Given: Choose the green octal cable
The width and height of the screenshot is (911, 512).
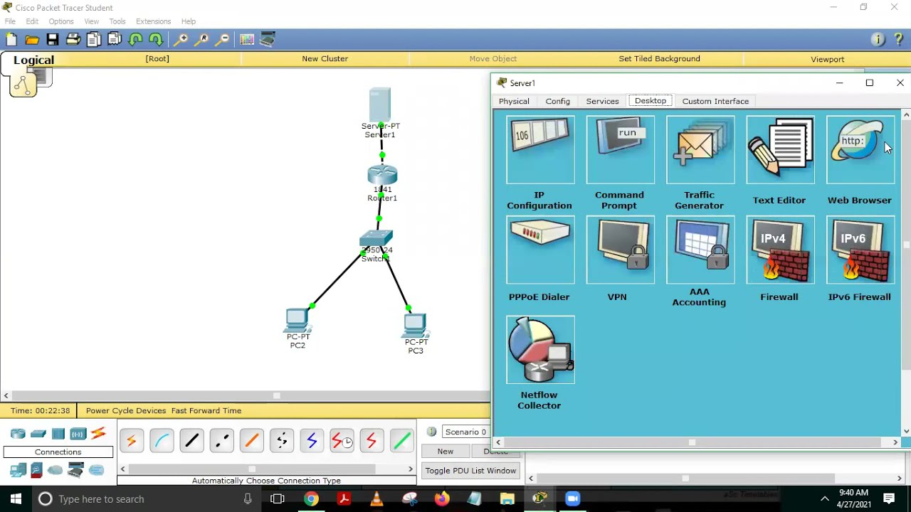Looking at the screenshot, I should 401,442.
